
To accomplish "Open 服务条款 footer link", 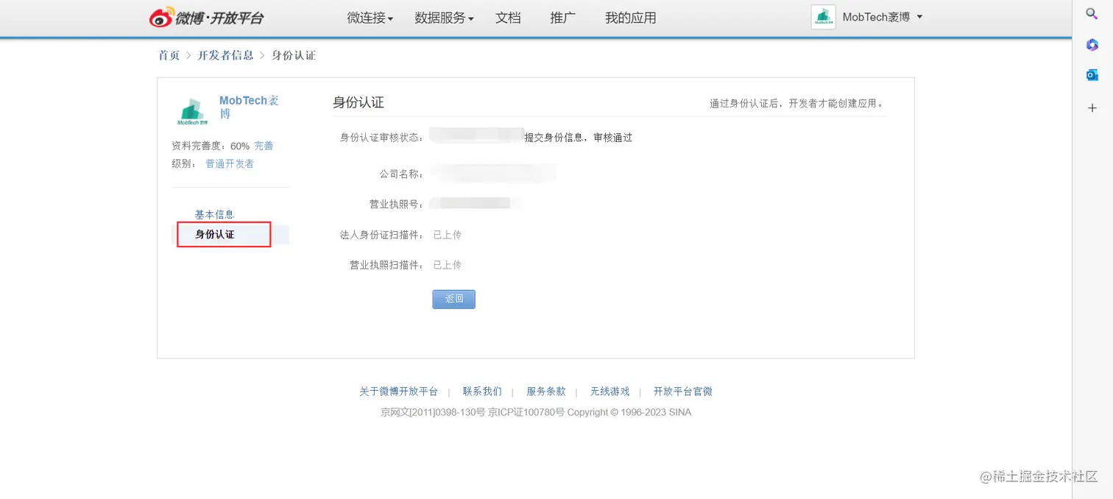I will pos(546,392).
